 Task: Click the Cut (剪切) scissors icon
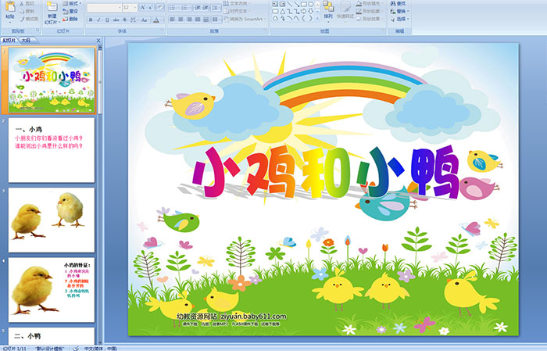click(x=22, y=3)
